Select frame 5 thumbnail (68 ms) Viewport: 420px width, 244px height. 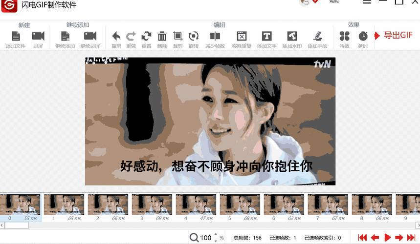(x=240, y=204)
